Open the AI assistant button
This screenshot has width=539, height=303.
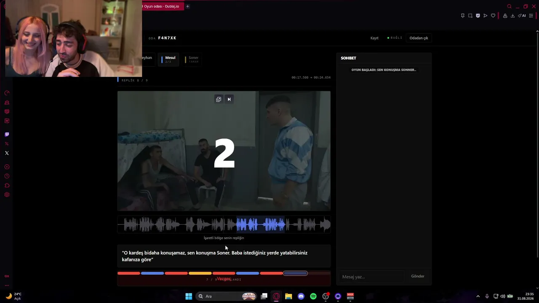click(522, 16)
